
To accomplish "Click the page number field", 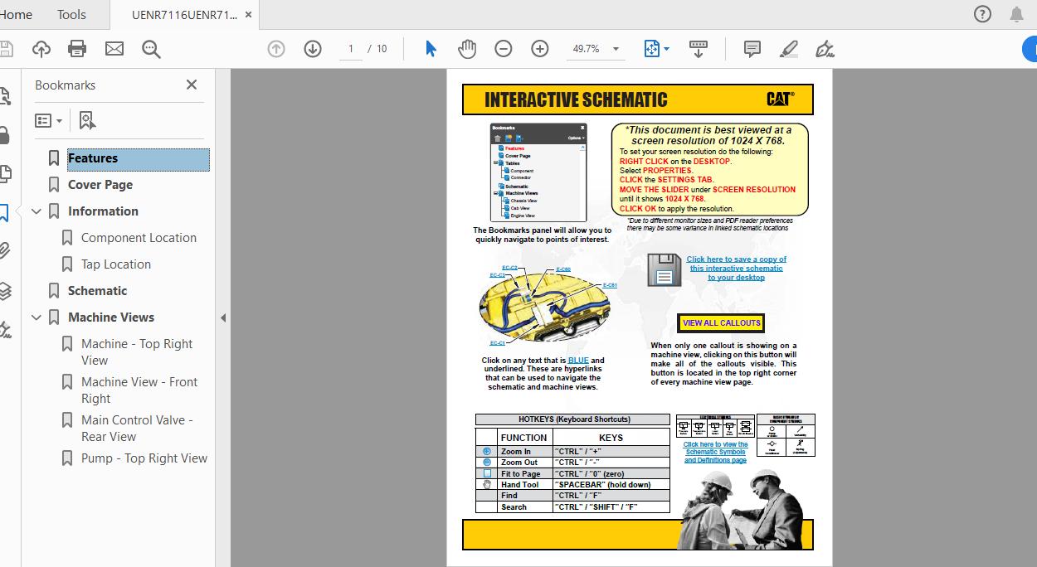I will (351, 49).
